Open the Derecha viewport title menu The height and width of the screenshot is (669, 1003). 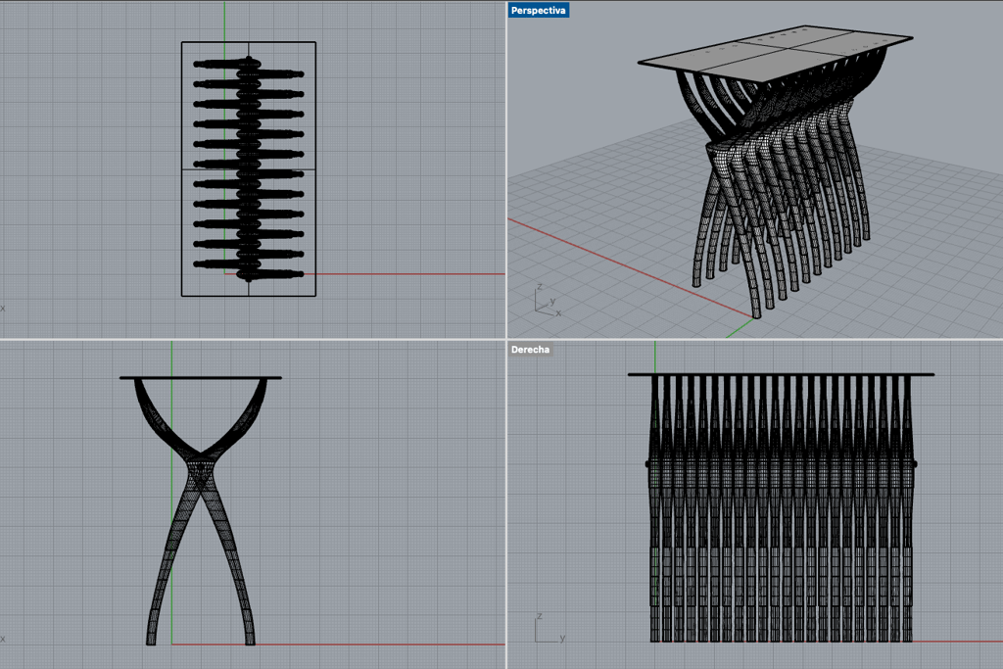tap(530, 350)
